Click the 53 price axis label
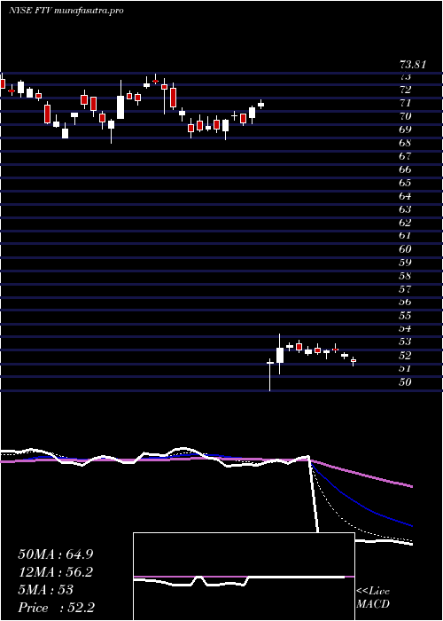 pyautogui.click(x=405, y=342)
